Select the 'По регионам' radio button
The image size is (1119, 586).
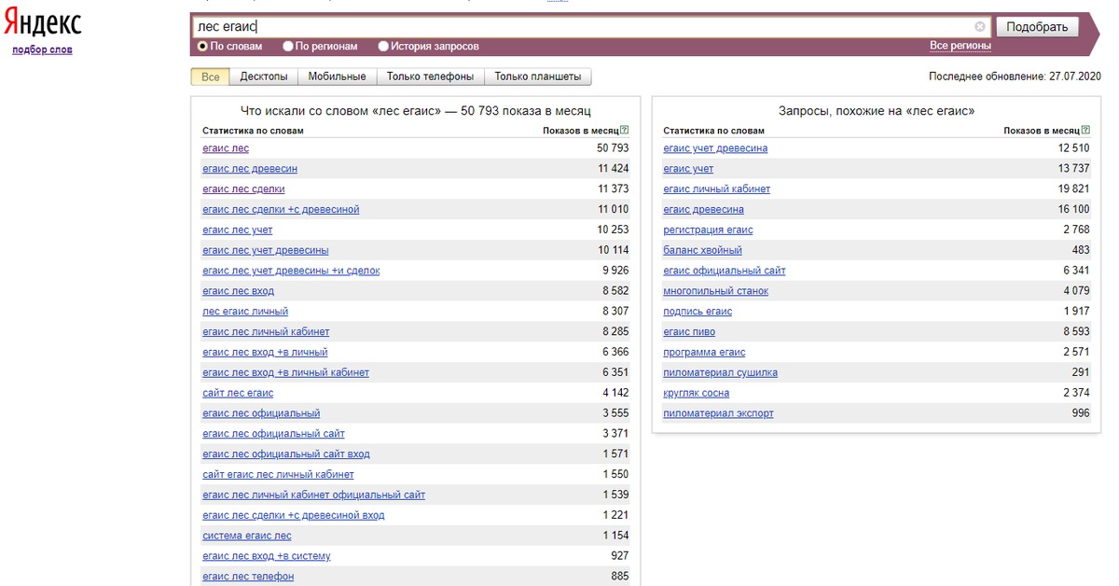[288, 46]
